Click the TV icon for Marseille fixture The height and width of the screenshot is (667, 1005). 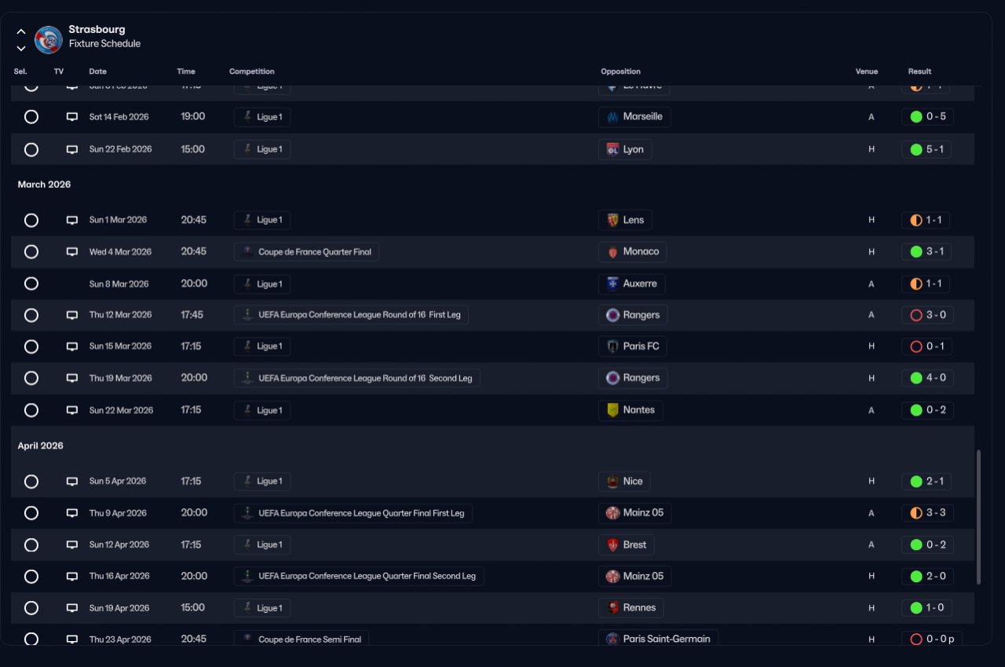[72, 117]
